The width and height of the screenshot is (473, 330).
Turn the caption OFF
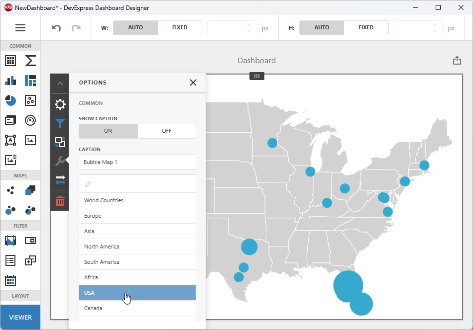167,131
